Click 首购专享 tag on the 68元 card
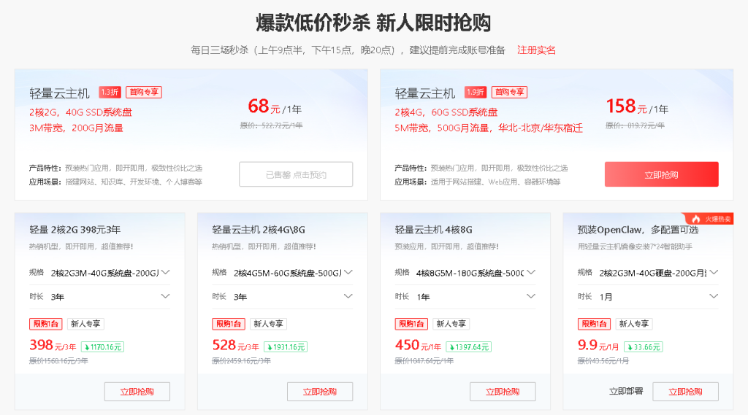This screenshot has height=415, width=748. pos(143,93)
